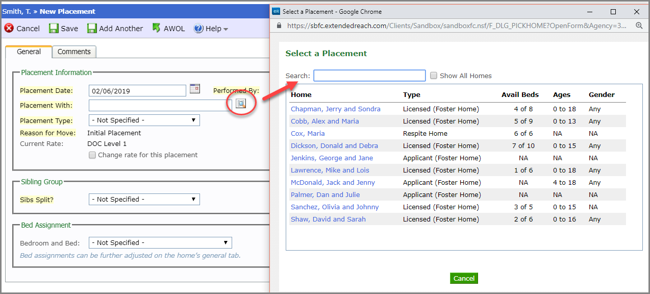Click the address bar lock icon
Viewport: 650px width, 294px height.
279,26
